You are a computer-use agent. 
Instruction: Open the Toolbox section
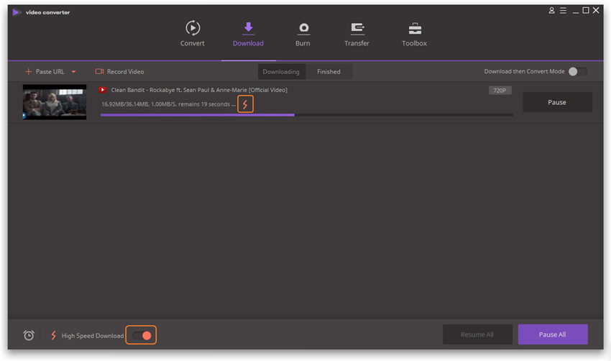pyautogui.click(x=414, y=34)
